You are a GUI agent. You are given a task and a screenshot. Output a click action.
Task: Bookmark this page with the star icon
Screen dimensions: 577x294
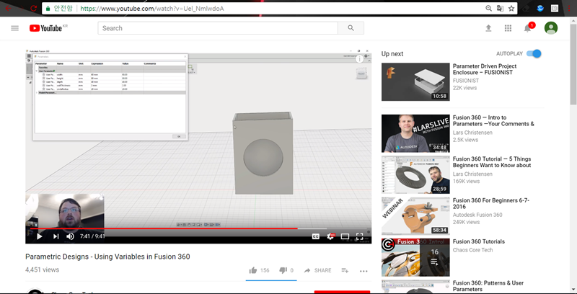[511, 8]
